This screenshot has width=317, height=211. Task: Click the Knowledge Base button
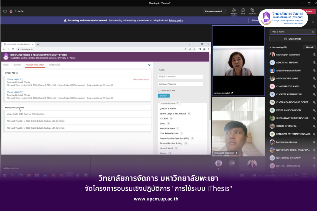pyautogui.click(x=170, y=103)
